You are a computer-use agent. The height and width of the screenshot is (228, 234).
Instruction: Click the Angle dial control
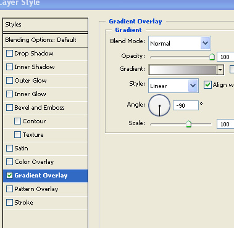[159, 105]
